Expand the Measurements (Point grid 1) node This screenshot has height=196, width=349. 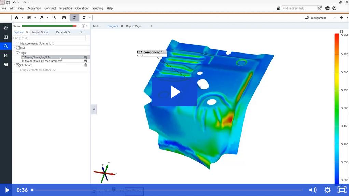click(x=14, y=43)
